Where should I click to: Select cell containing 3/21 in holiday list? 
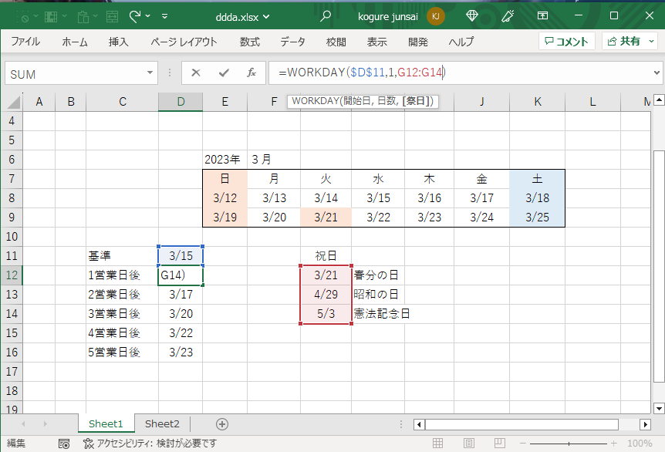[x=326, y=275]
